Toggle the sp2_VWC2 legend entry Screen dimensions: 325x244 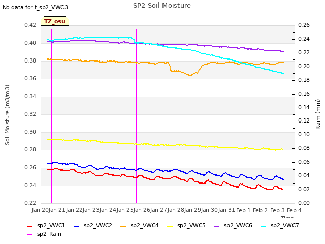93,225
